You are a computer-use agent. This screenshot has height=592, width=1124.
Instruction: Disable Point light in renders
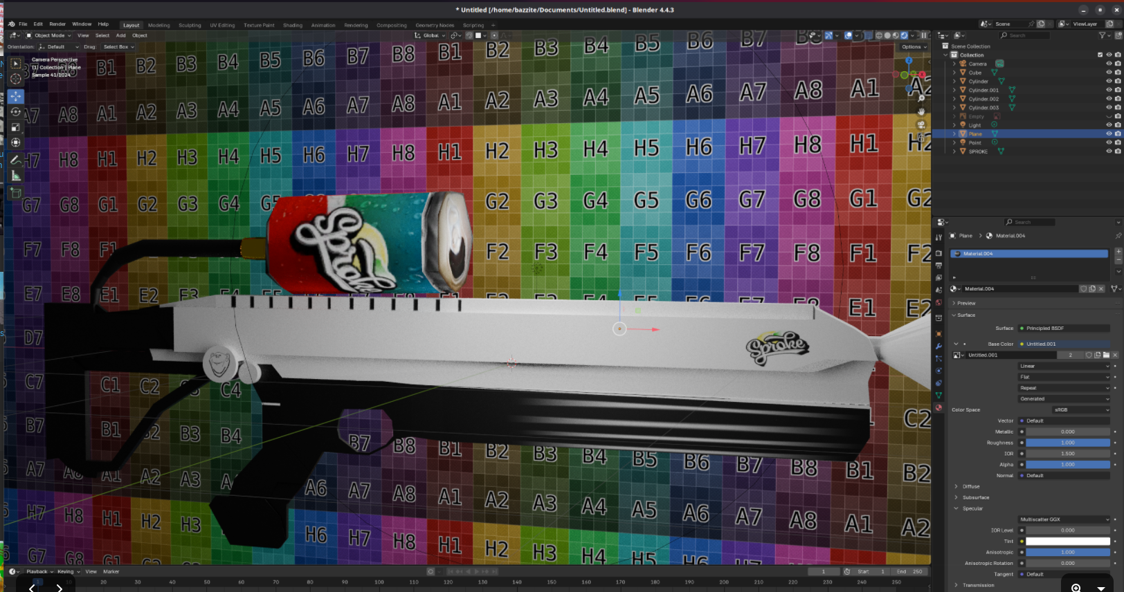click(1118, 142)
